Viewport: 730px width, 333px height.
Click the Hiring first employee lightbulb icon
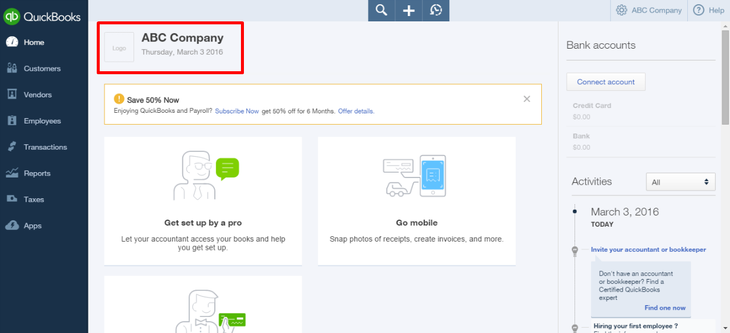pyautogui.click(x=575, y=328)
